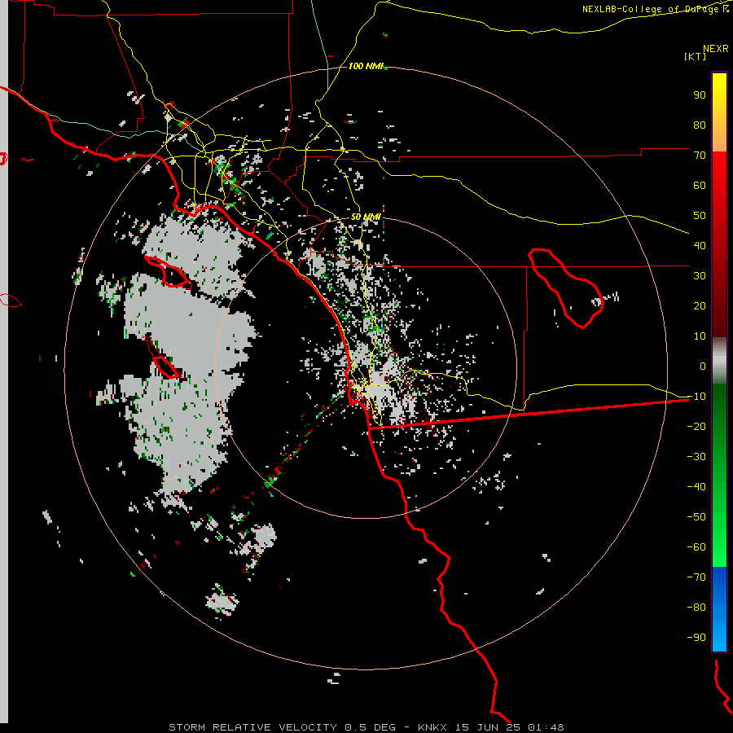
Task: Click the 20 knots scale value
Action: click(700, 306)
